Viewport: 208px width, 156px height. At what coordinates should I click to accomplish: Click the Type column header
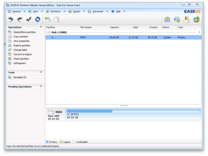click(x=189, y=27)
